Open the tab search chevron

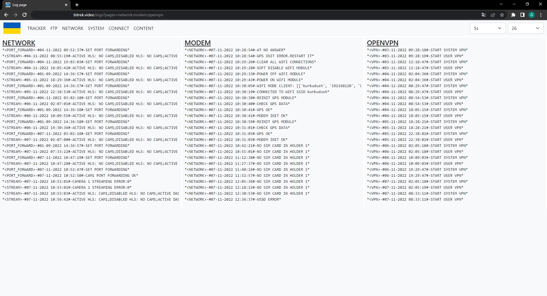point(501,4)
